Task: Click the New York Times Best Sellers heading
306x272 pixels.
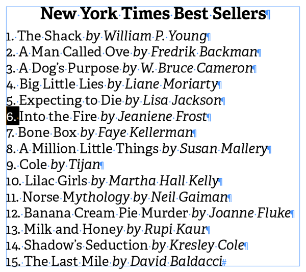Action: pyautogui.click(x=153, y=14)
